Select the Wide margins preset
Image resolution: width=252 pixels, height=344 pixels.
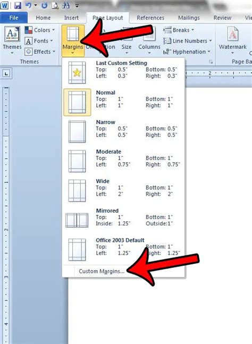123,191
